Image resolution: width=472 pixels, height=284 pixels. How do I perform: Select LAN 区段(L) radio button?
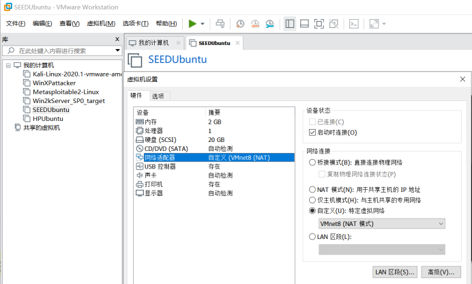tap(312, 237)
